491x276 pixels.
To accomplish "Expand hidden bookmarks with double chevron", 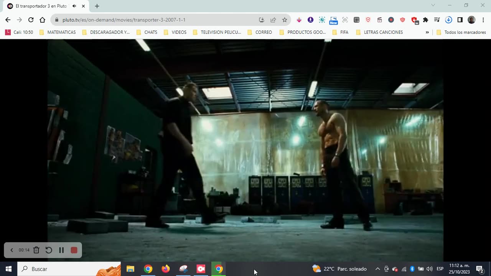I will [x=427, y=33].
